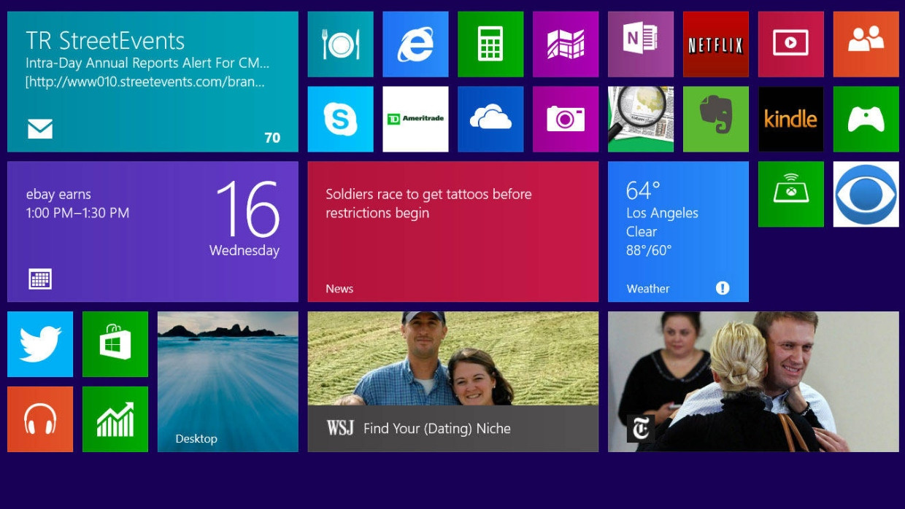Image resolution: width=905 pixels, height=509 pixels.
Task: Open the Netflix tile
Action: (715, 44)
